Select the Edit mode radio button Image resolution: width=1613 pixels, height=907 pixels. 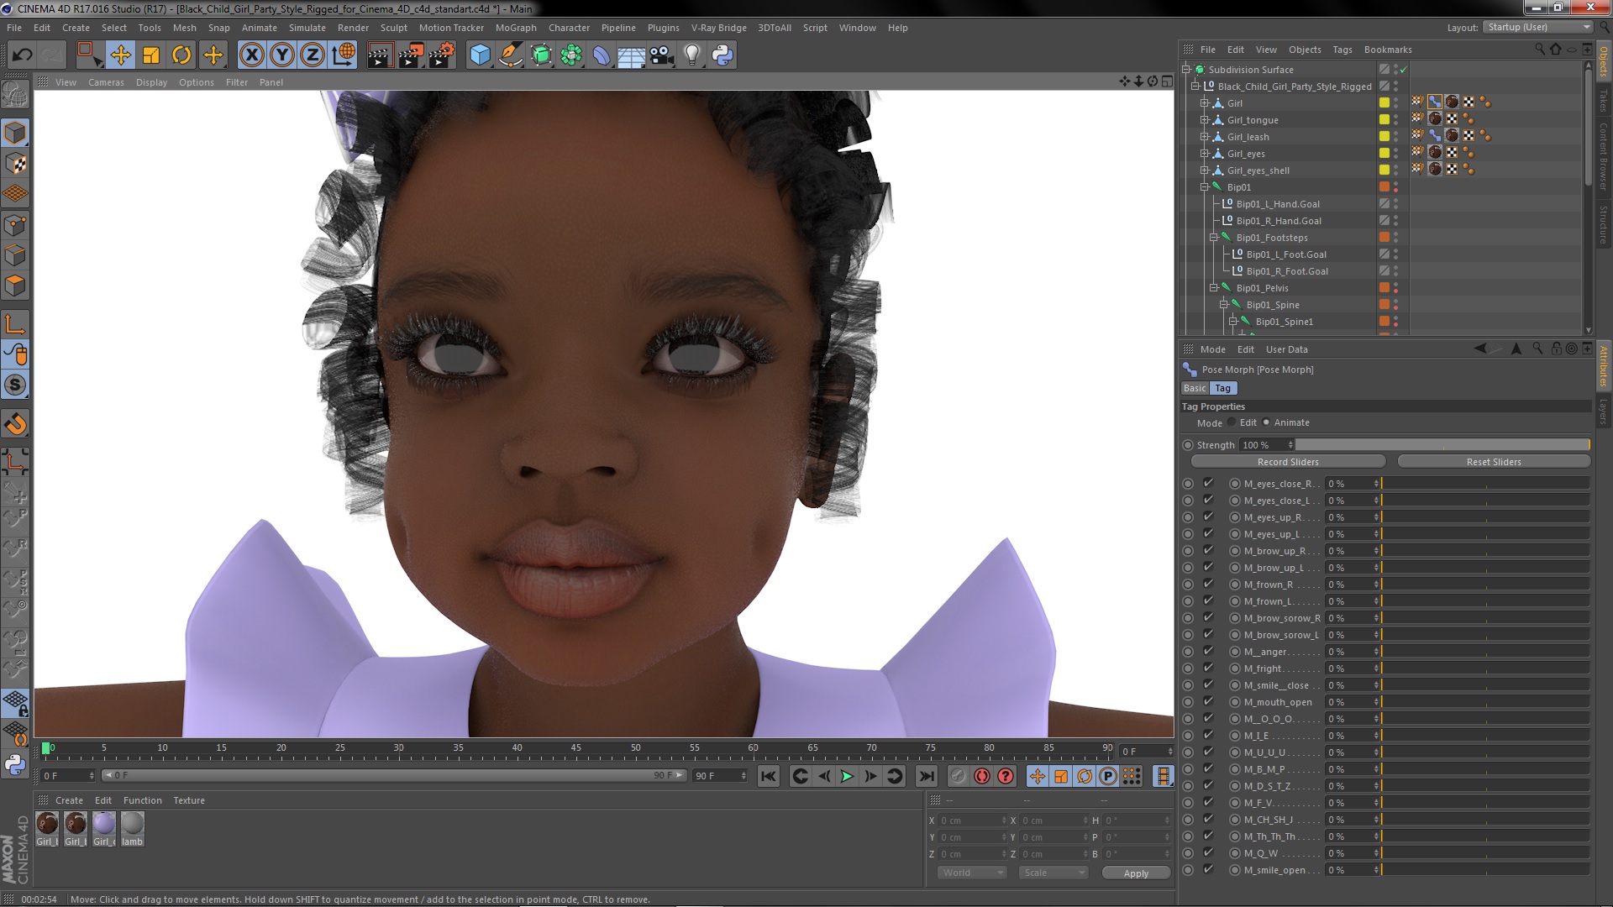1232,422
